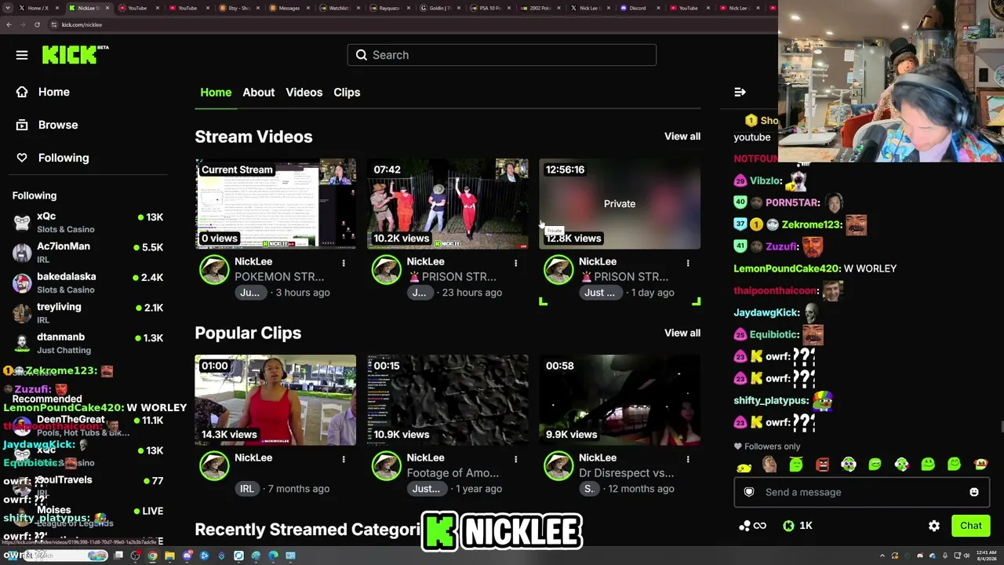The width and height of the screenshot is (1004, 565).
Task: Open treyliving channel in sidebar
Action: (88, 312)
